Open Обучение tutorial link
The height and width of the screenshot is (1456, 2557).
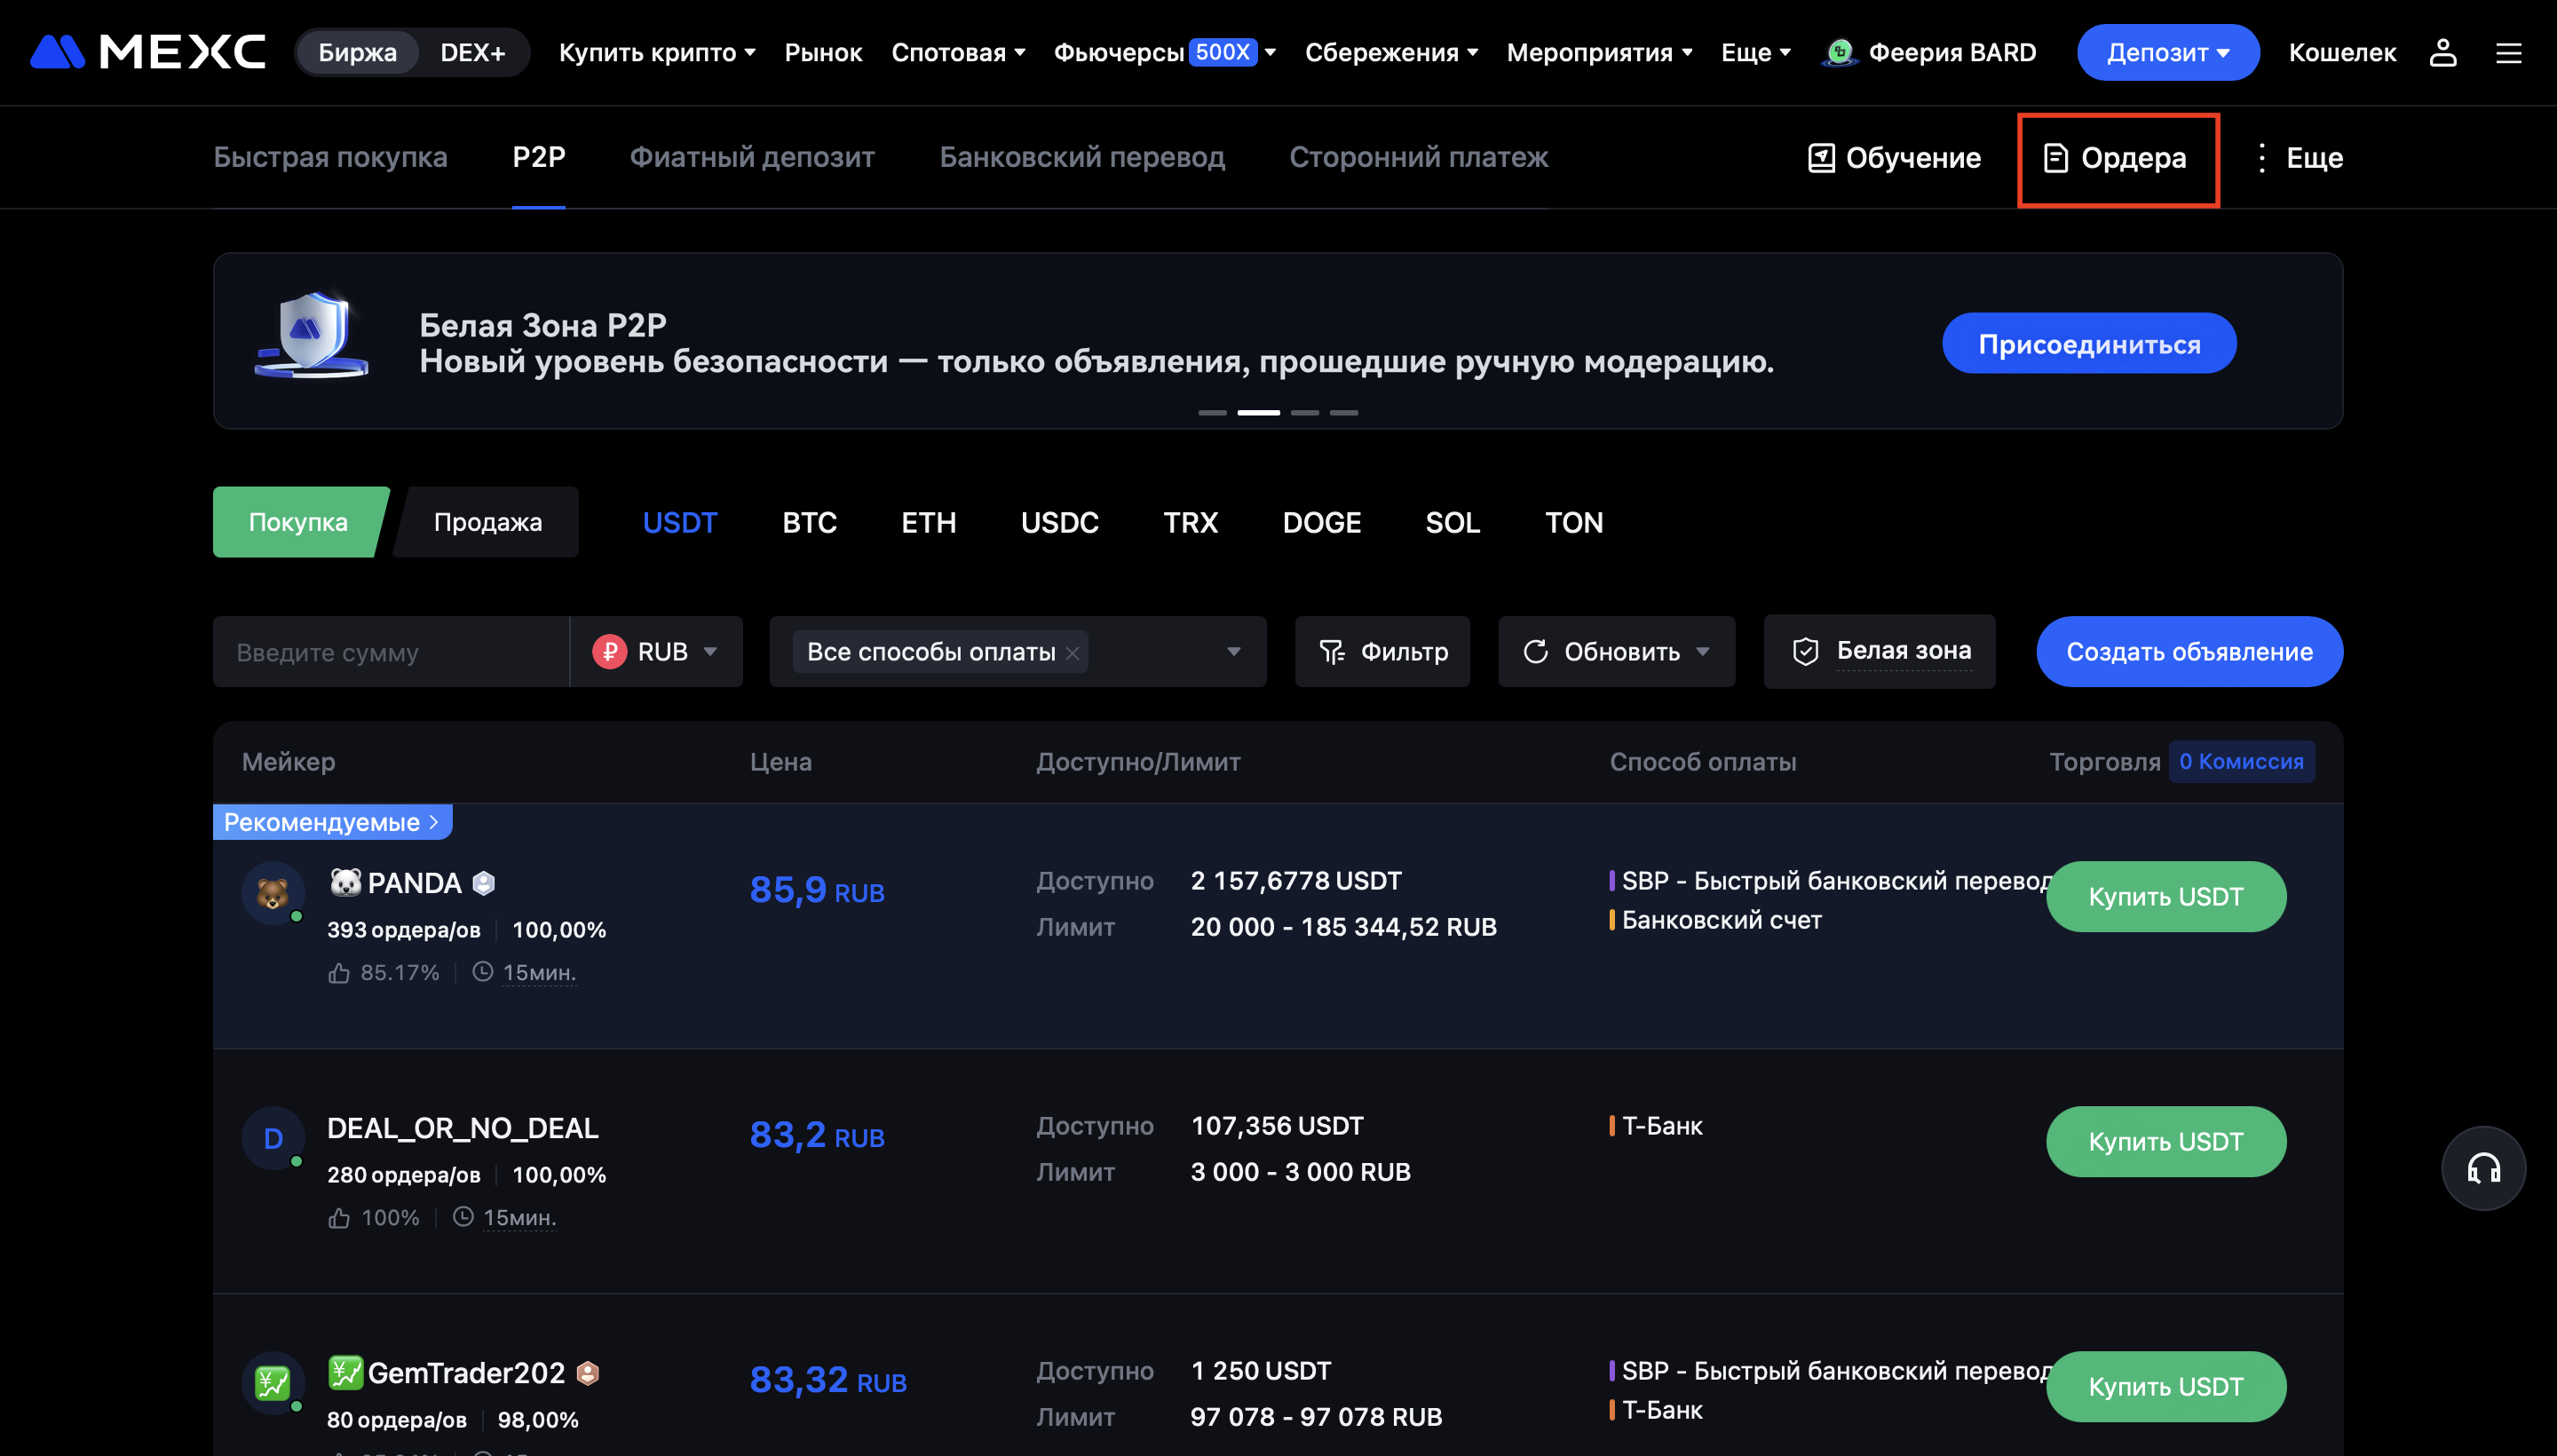(x=1894, y=158)
